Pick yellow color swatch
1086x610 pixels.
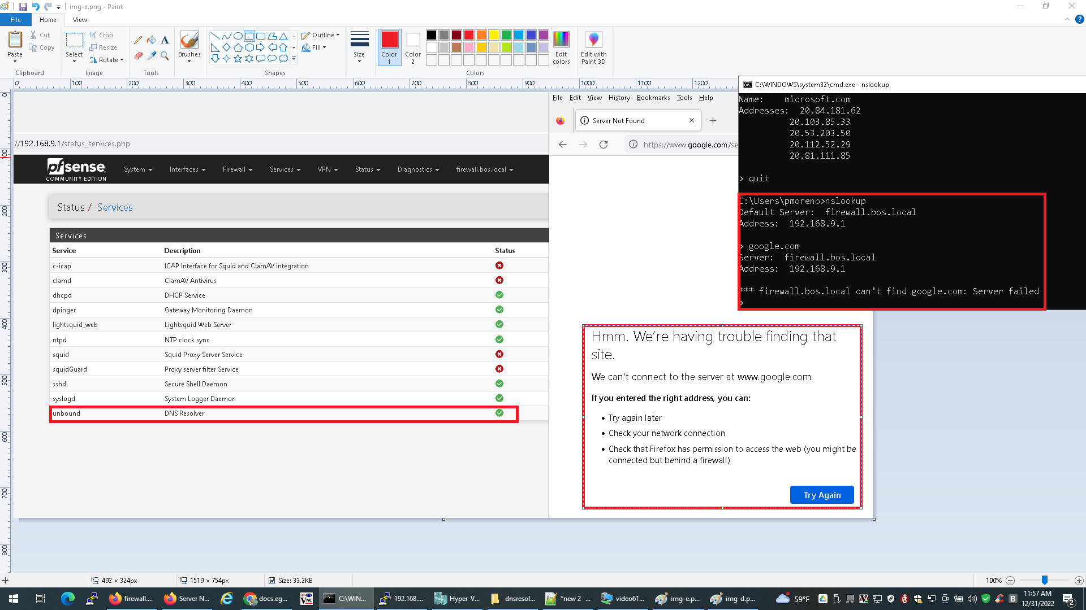click(x=494, y=35)
